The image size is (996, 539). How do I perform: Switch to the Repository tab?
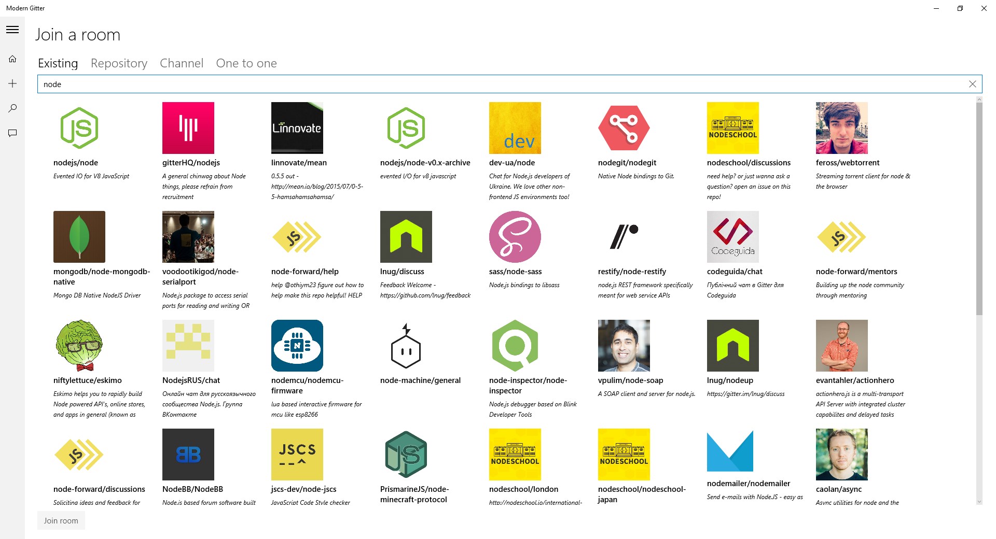[119, 63]
